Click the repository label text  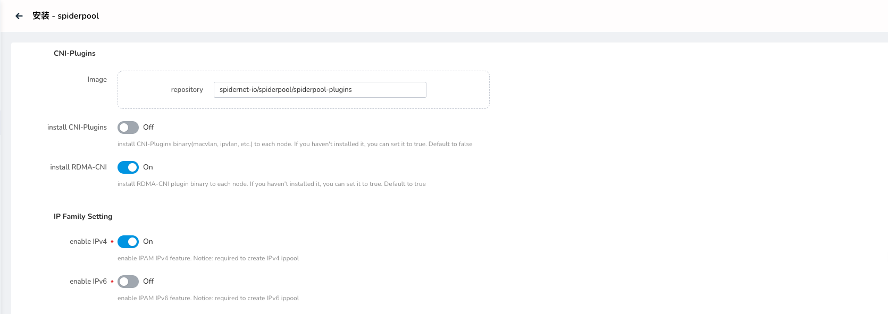pyautogui.click(x=187, y=90)
